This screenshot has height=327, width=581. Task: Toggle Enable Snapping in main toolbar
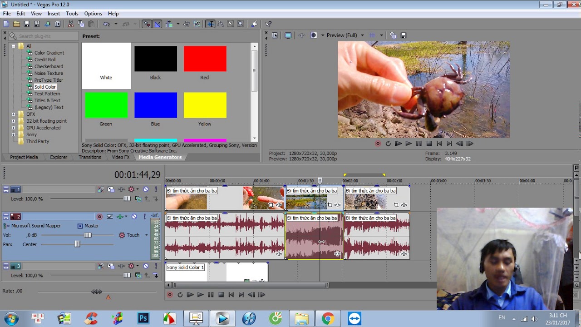click(147, 24)
